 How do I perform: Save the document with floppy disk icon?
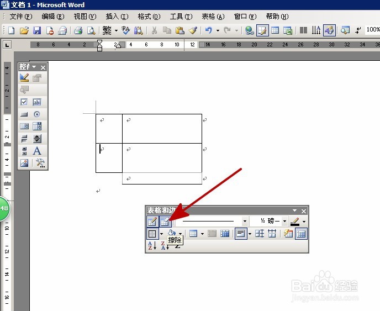pos(37,30)
